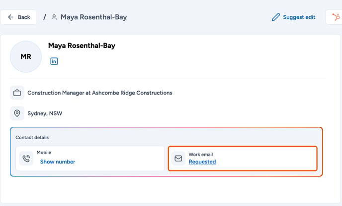Open Maya's LinkedIn profile icon

point(54,61)
